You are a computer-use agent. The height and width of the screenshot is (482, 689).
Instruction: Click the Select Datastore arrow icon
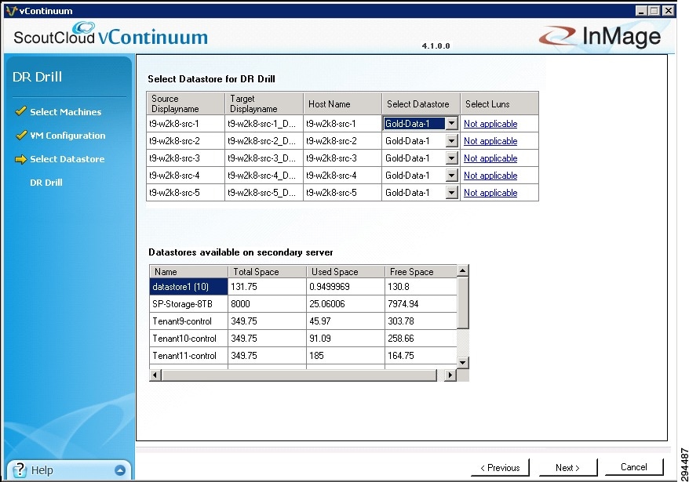pyautogui.click(x=20, y=159)
